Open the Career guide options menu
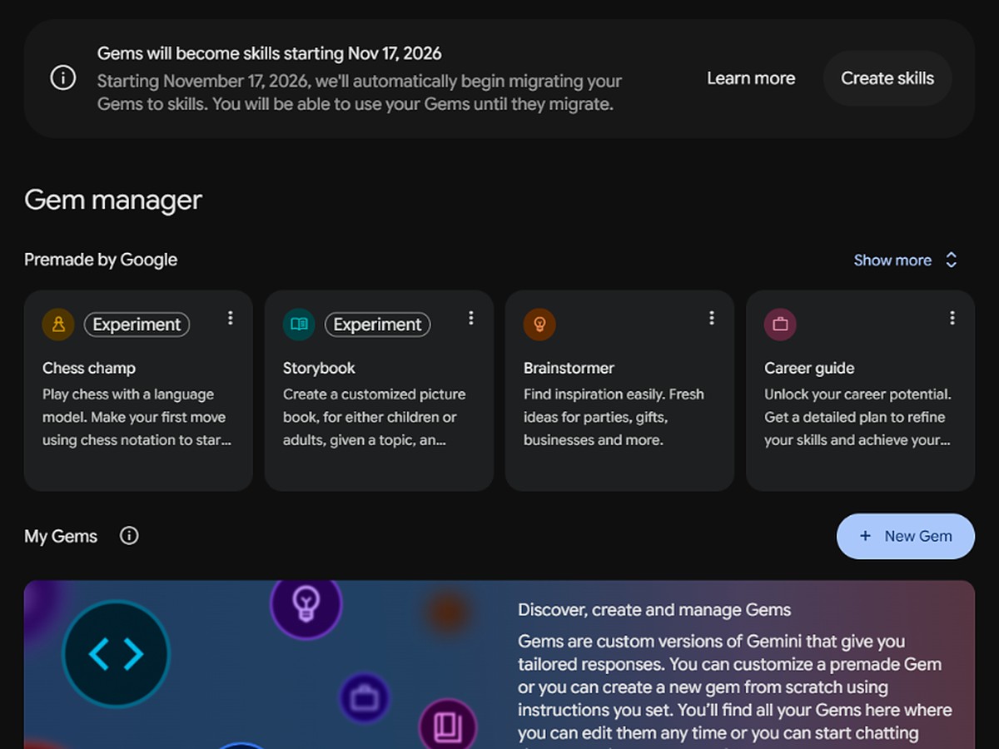Image resolution: width=999 pixels, height=749 pixels. (952, 318)
